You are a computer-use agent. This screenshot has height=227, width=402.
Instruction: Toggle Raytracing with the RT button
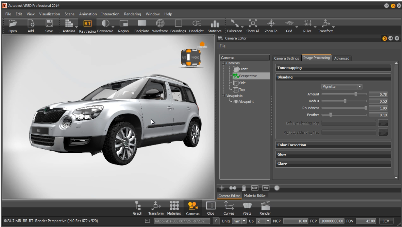87,24
